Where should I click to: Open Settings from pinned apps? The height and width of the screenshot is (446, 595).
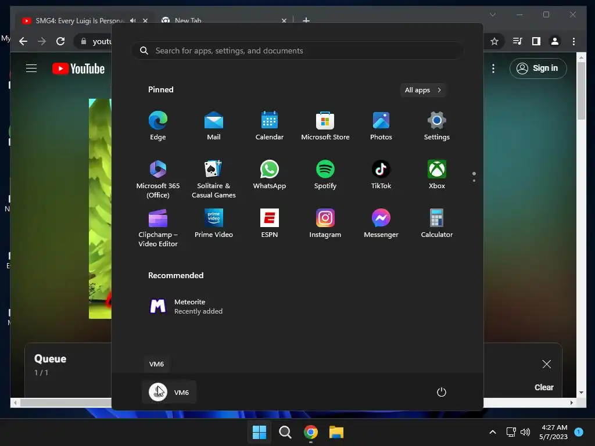point(437,126)
